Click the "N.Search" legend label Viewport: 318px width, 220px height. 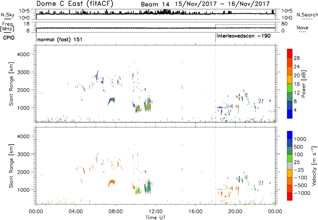[x=307, y=15]
